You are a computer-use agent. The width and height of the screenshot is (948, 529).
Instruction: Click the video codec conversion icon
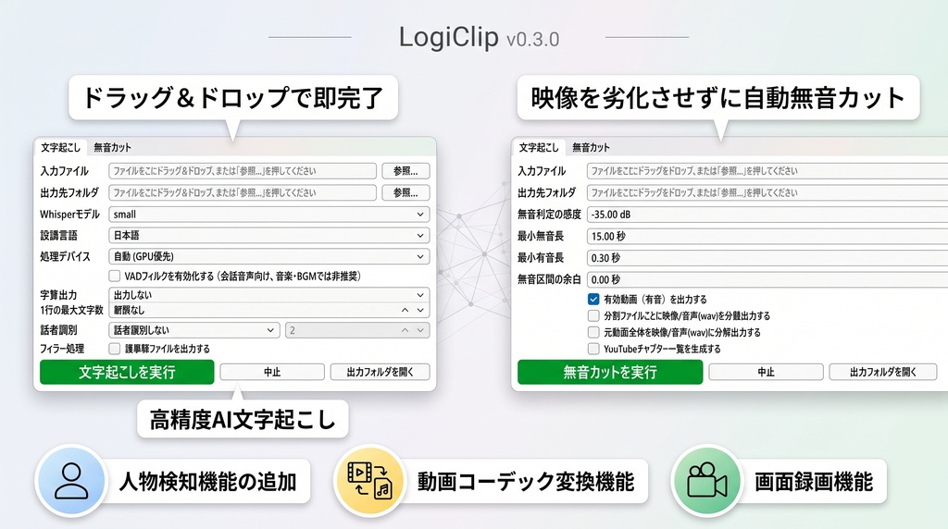(369, 481)
